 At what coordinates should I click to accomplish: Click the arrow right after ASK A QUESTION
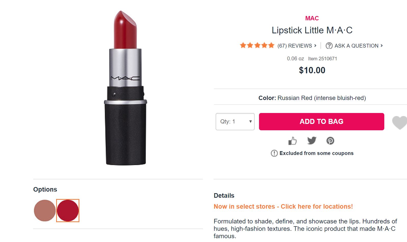(382, 46)
